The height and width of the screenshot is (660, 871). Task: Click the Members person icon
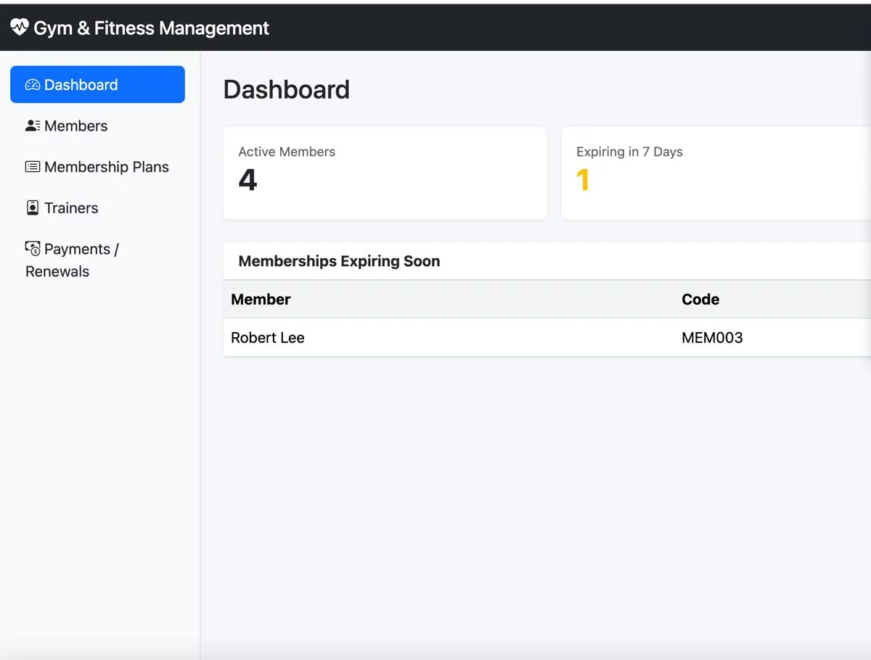[33, 125]
